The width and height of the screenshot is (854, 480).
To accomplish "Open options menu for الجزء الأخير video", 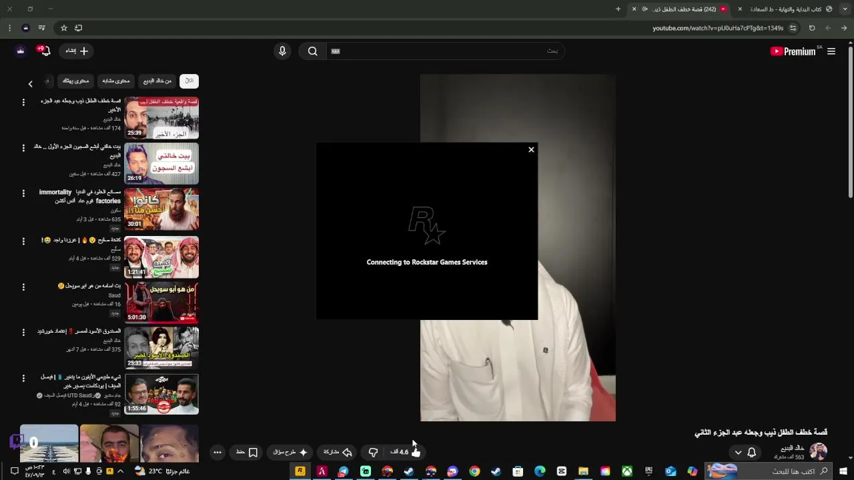I will point(23,102).
